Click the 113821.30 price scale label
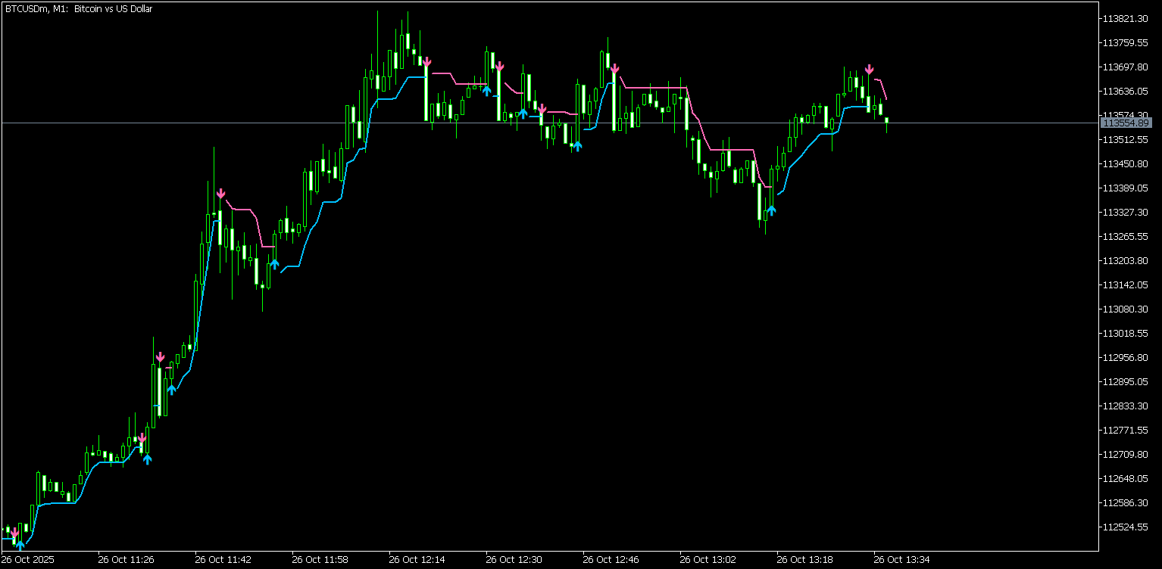Viewport: 1162px width, 569px height. coord(1126,18)
